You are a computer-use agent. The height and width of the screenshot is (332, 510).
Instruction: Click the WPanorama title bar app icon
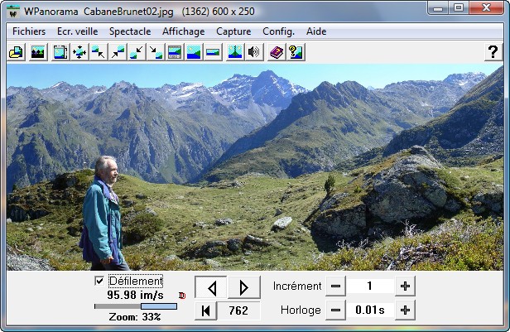pos(13,12)
